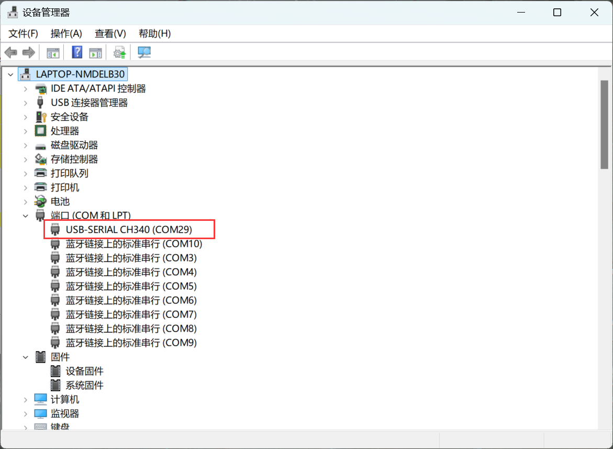613x449 pixels.
Task: Collapse the 端口 (COM 和 LPT) category
Action: [x=25, y=216]
